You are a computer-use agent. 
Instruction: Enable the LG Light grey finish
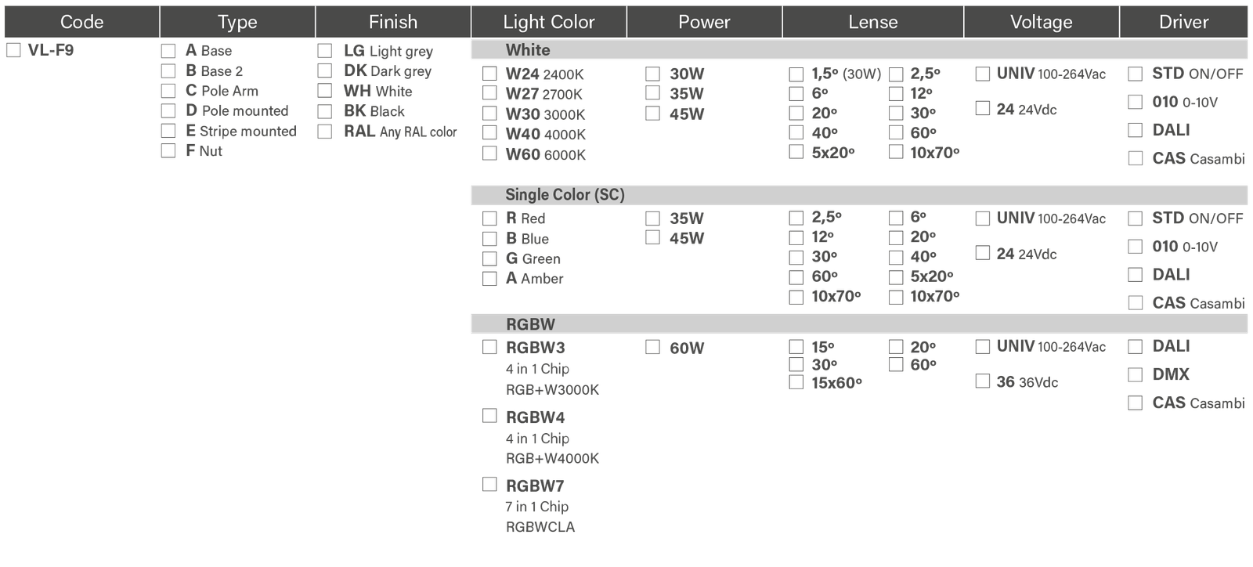click(x=324, y=51)
